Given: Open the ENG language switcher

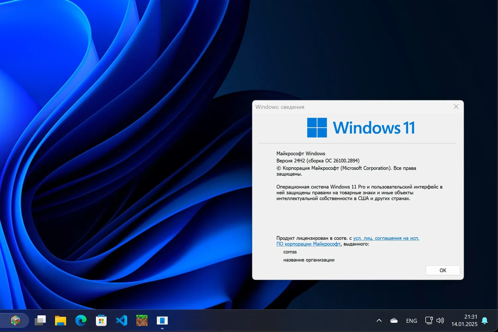Looking at the screenshot, I should click(411, 320).
